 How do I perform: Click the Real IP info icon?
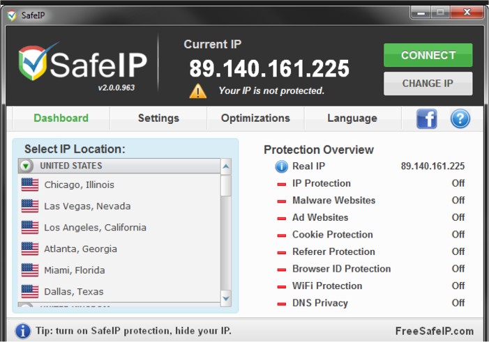(x=281, y=166)
